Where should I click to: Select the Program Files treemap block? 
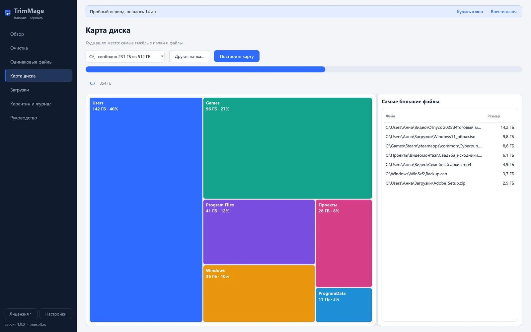coord(259,232)
